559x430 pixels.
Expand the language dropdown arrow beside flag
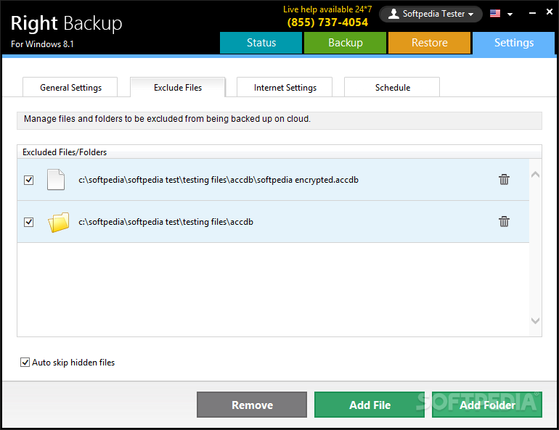tap(510, 15)
